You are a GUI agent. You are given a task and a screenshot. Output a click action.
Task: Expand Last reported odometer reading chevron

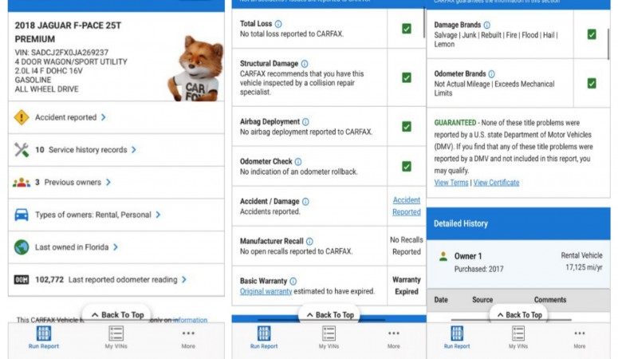(183, 280)
